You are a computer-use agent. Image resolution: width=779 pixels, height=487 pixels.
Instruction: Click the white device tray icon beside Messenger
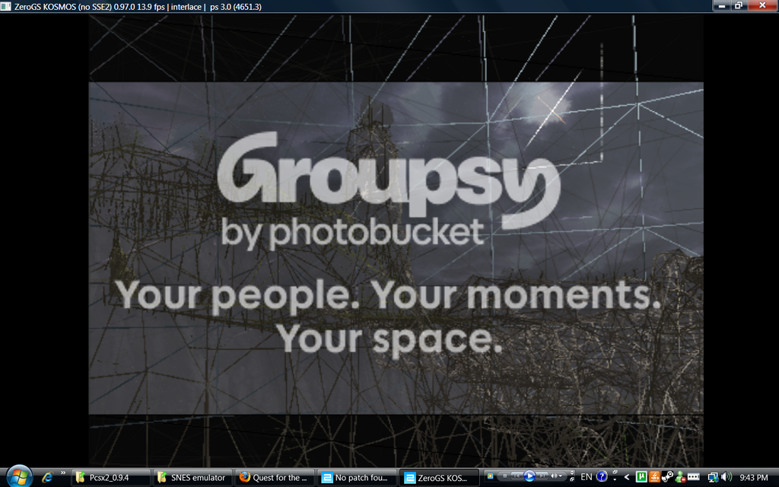pos(694,477)
